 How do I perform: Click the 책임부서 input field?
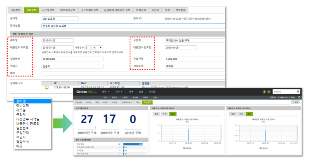click(x=195, y=66)
